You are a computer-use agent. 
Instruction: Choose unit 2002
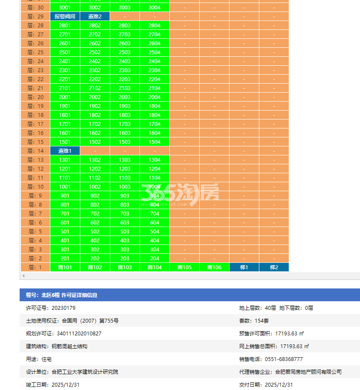(95, 97)
